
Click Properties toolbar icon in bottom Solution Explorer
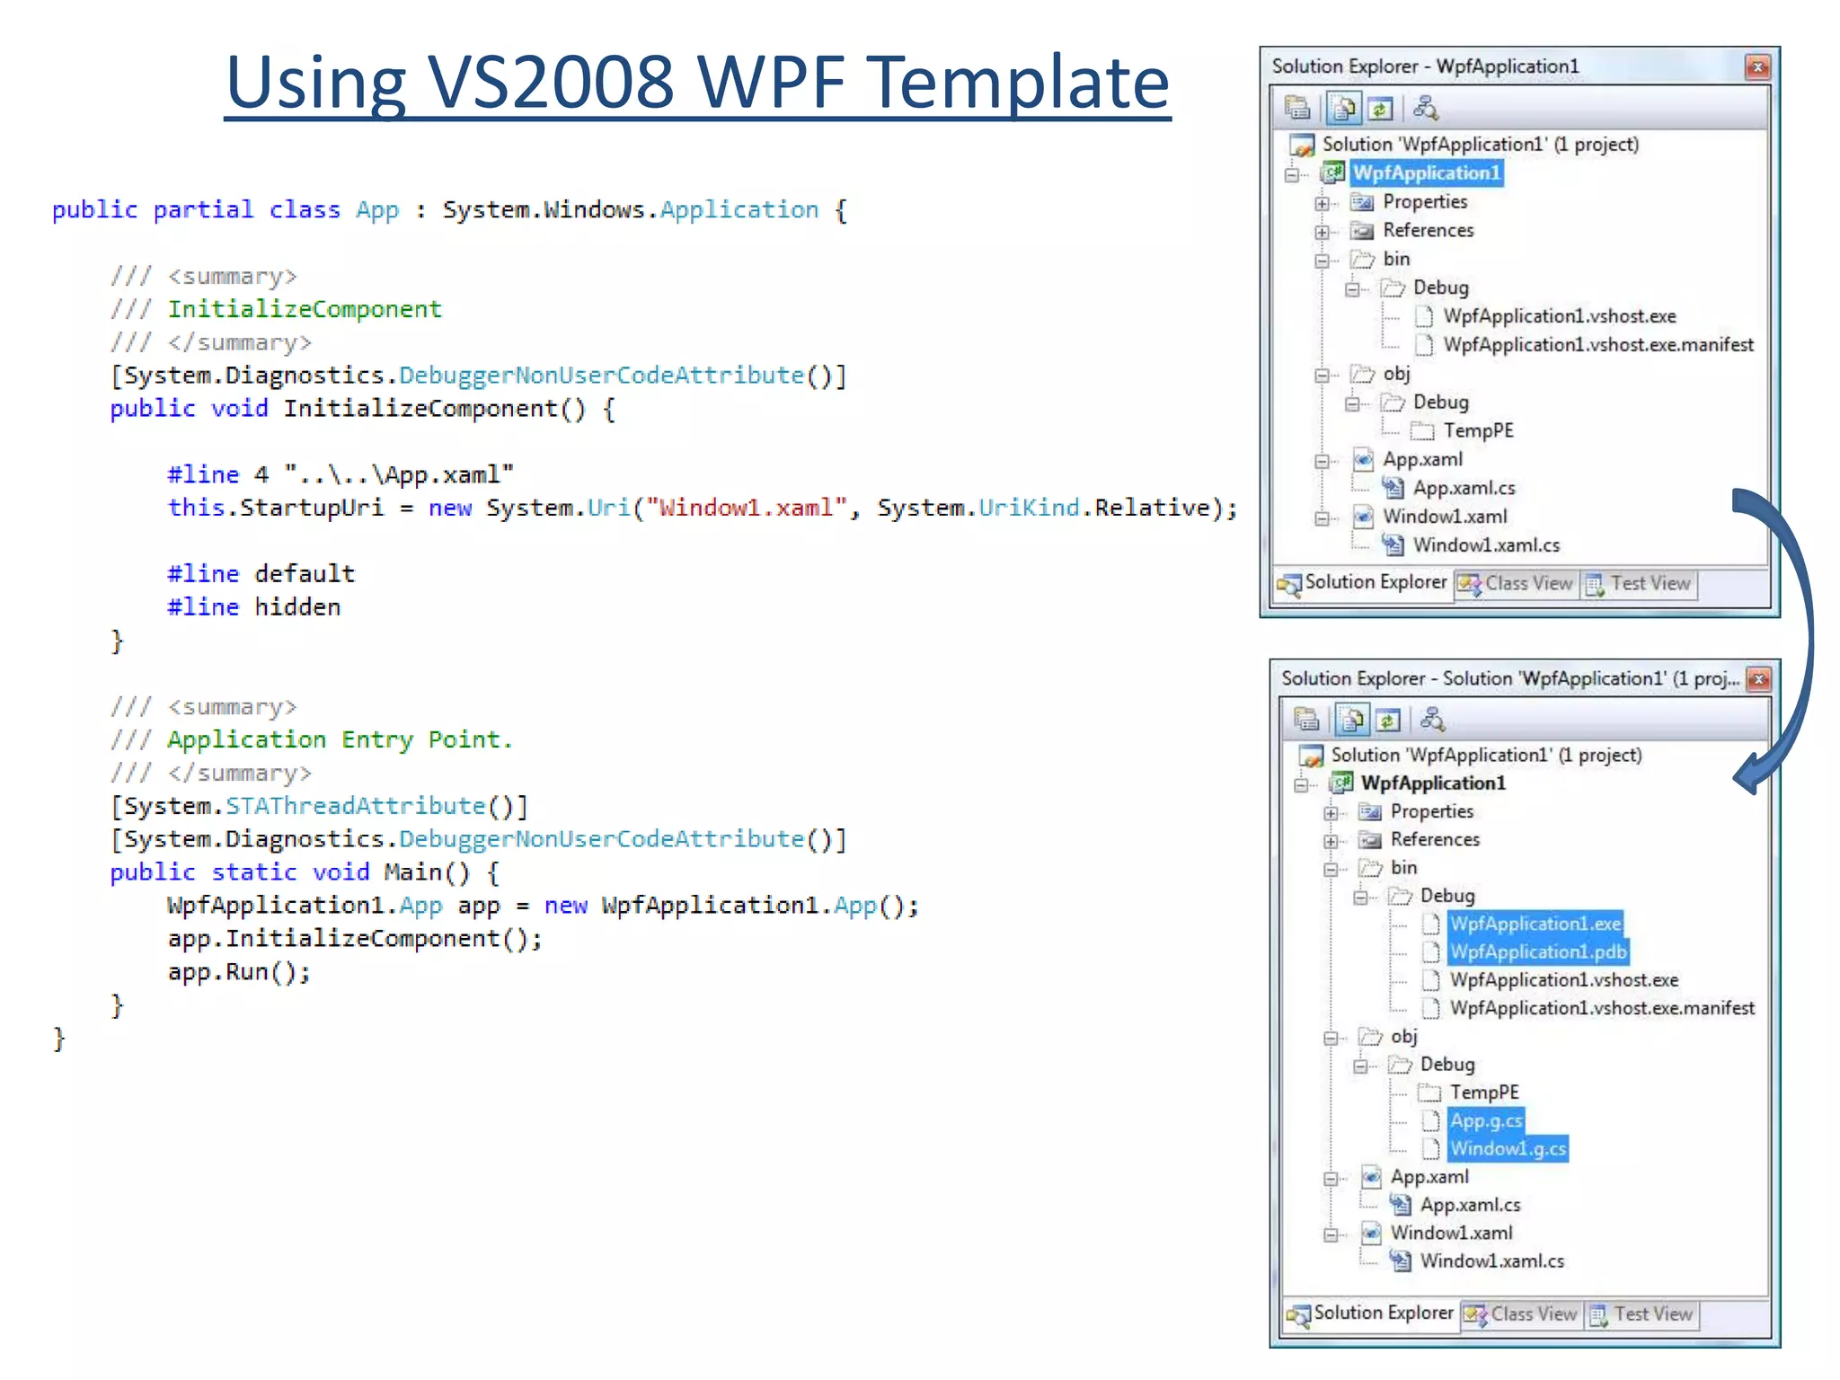pyautogui.click(x=1306, y=719)
